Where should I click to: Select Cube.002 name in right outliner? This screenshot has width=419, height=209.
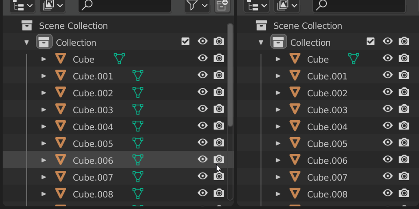(x=327, y=93)
